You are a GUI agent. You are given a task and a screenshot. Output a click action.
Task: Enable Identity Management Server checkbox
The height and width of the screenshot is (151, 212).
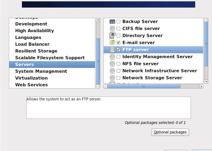point(118,57)
